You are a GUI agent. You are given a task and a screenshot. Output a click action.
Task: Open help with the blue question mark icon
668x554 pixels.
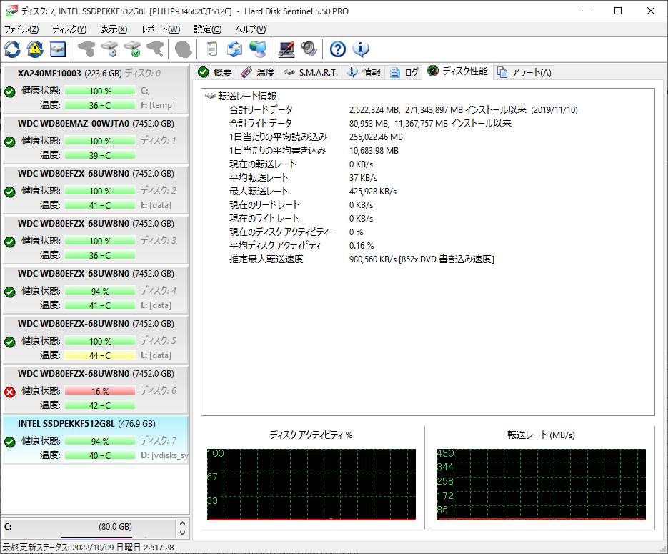(337, 49)
